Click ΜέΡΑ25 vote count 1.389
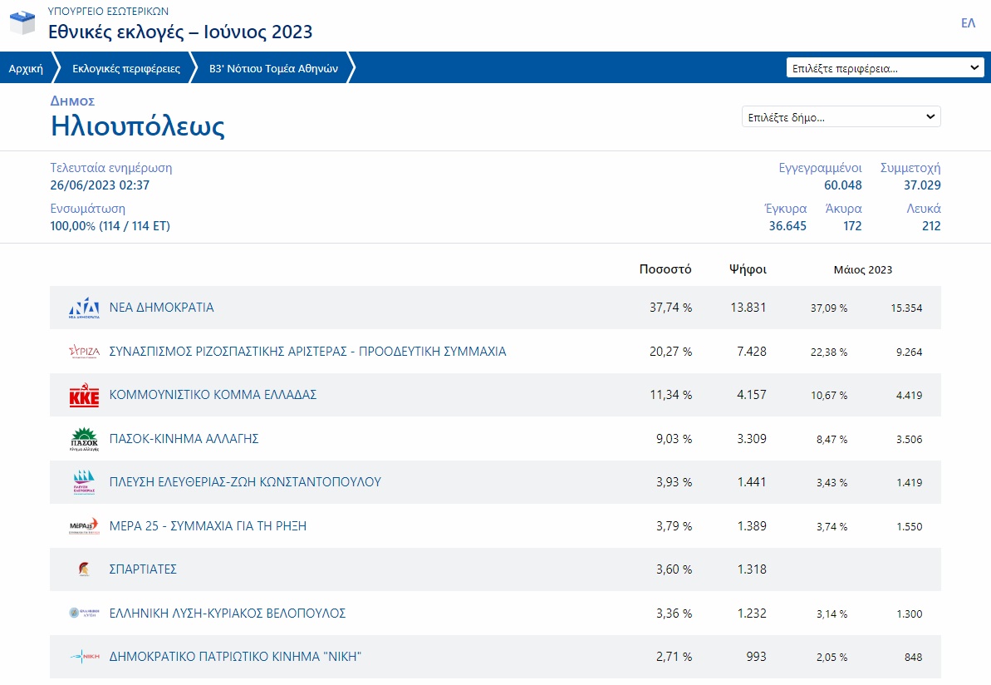Screen dimensions: 991x685 click(752, 525)
